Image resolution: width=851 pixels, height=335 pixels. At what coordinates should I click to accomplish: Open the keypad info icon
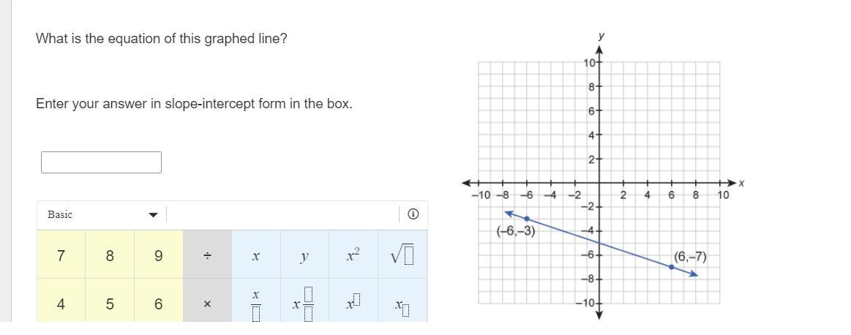tap(413, 214)
